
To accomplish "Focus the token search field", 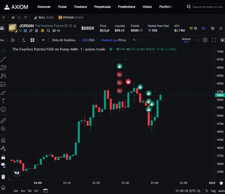I will pyautogui.click(x=205, y=7).
